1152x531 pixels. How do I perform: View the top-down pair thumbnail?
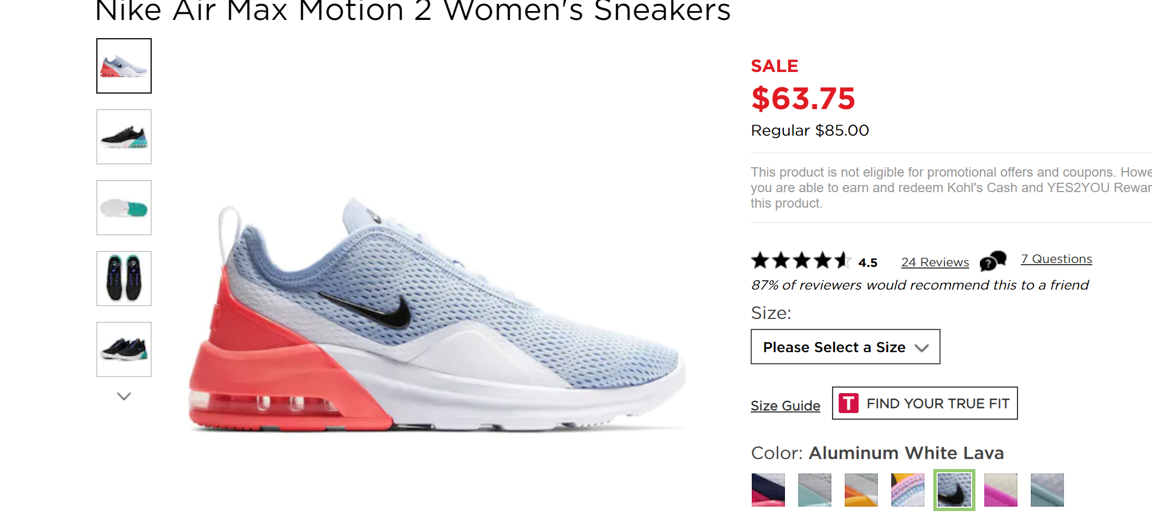coord(124,279)
